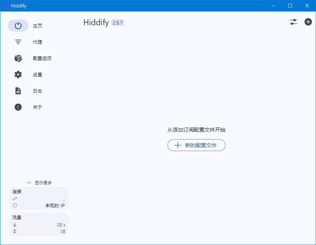Switch to the 日志 label
The width and height of the screenshot is (316, 245).
point(37,91)
